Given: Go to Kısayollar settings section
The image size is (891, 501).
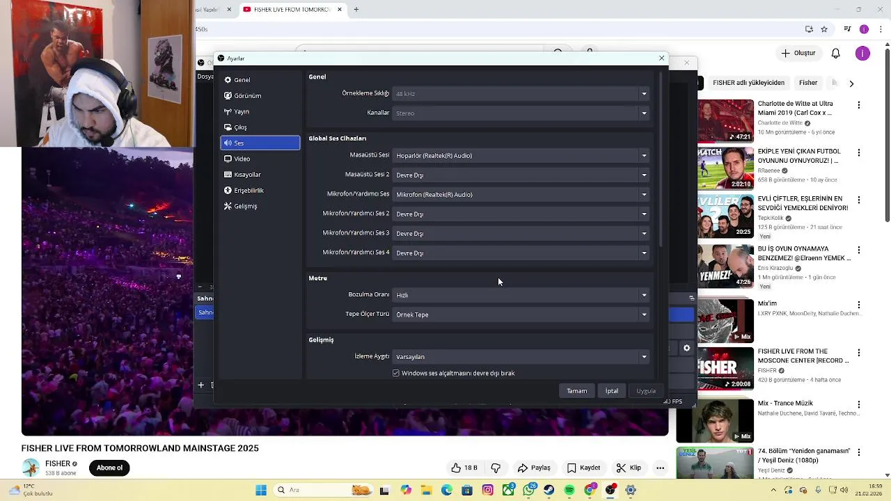Looking at the screenshot, I should coord(260,175).
